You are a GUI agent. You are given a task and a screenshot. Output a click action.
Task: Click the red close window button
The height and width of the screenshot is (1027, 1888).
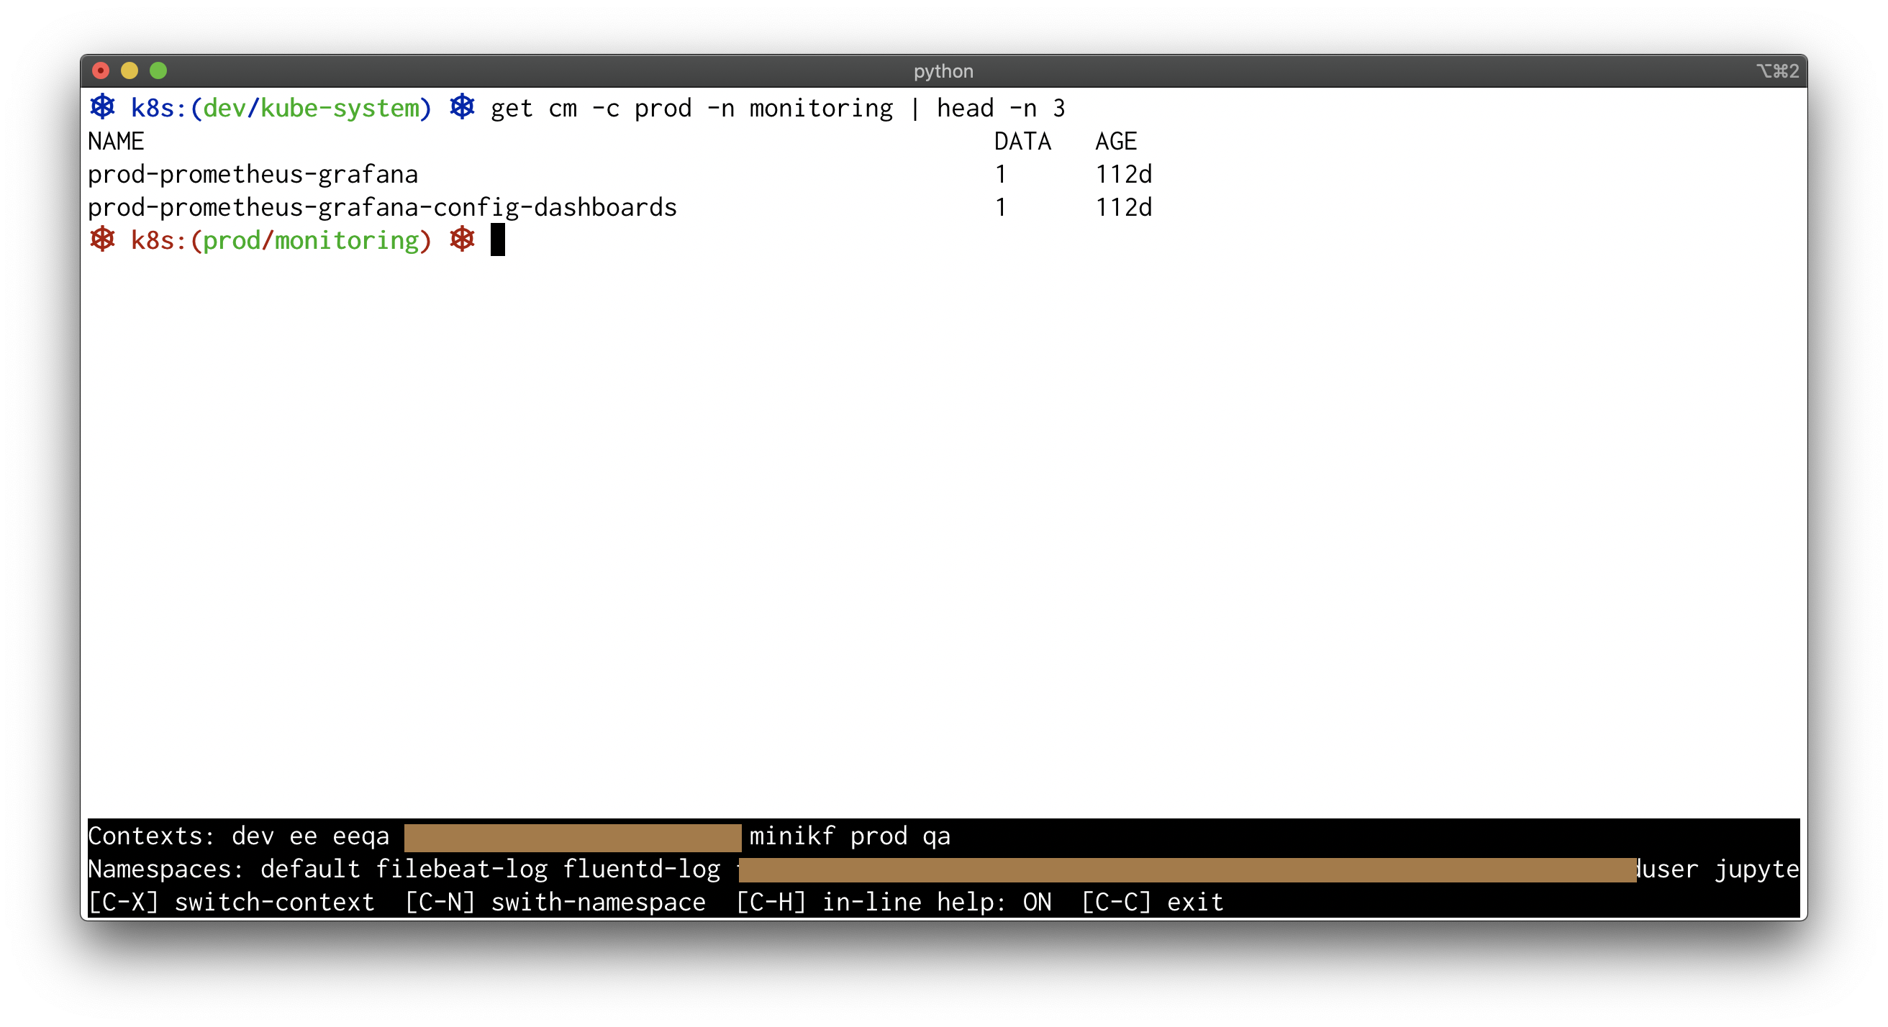pyautogui.click(x=101, y=70)
